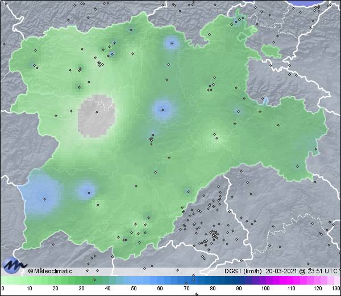This screenshot has width=341, height=296.
Task: Click the scale label 10
Action: [x=30, y=289]
